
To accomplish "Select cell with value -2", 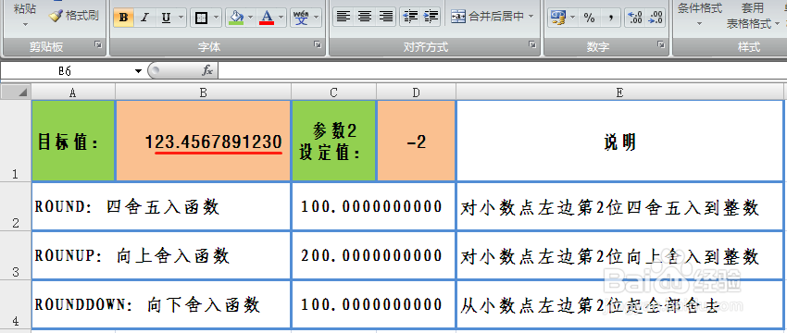I will coord(416,141).
